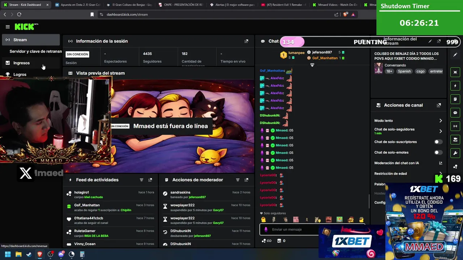Pop out the Acciones de canal panel
463x260 pixels.
pyautogui.click(x=439, y=105)
